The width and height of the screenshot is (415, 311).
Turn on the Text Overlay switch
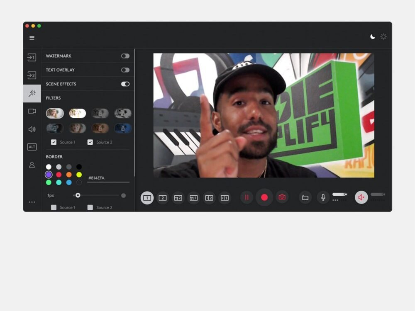125,70
